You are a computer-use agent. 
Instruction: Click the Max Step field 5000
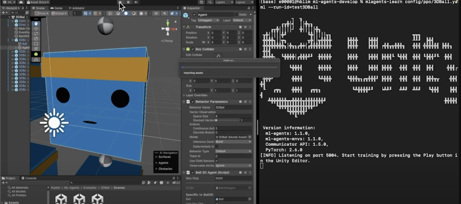pos(233,178)
